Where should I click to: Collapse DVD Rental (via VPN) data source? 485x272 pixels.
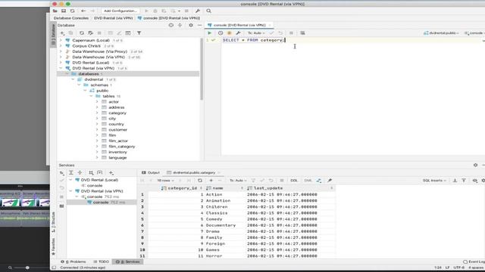61,68
